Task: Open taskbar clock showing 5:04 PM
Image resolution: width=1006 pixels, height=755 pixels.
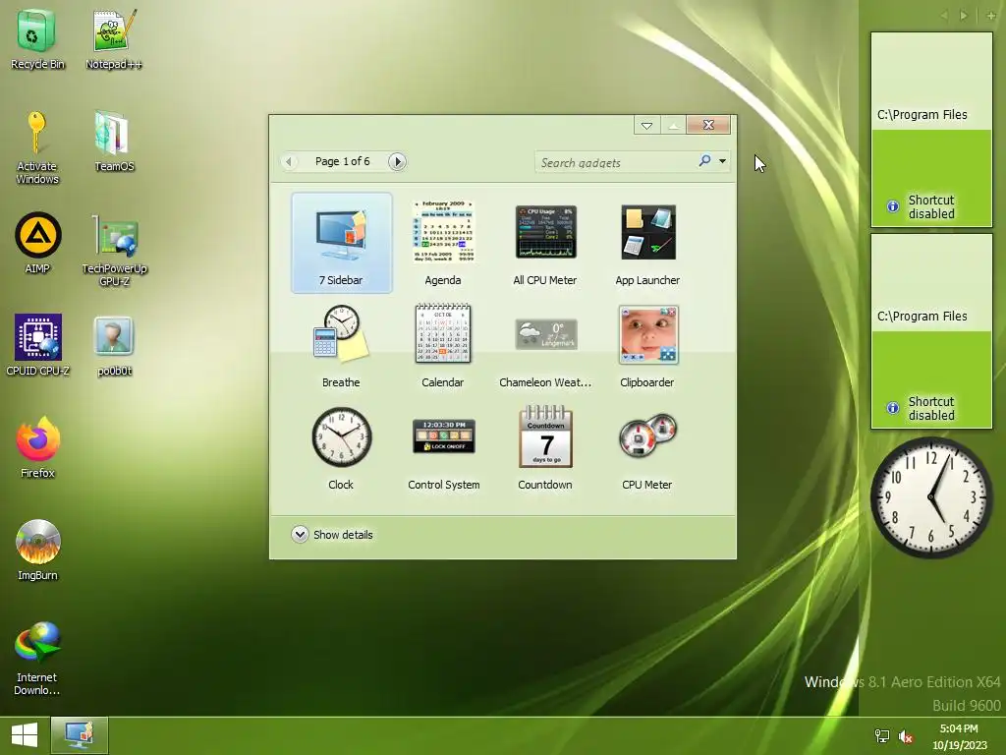Action: pos(959,736)
